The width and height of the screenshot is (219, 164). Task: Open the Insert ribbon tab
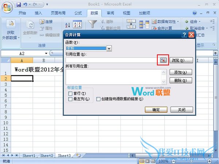(38, 13)
